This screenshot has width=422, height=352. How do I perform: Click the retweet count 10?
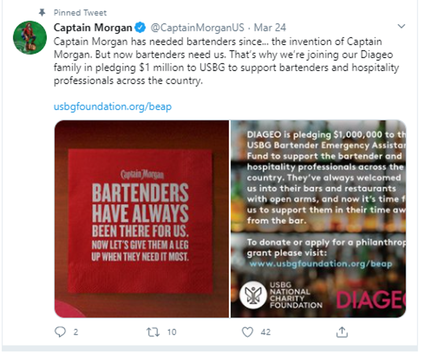(172, 332)
